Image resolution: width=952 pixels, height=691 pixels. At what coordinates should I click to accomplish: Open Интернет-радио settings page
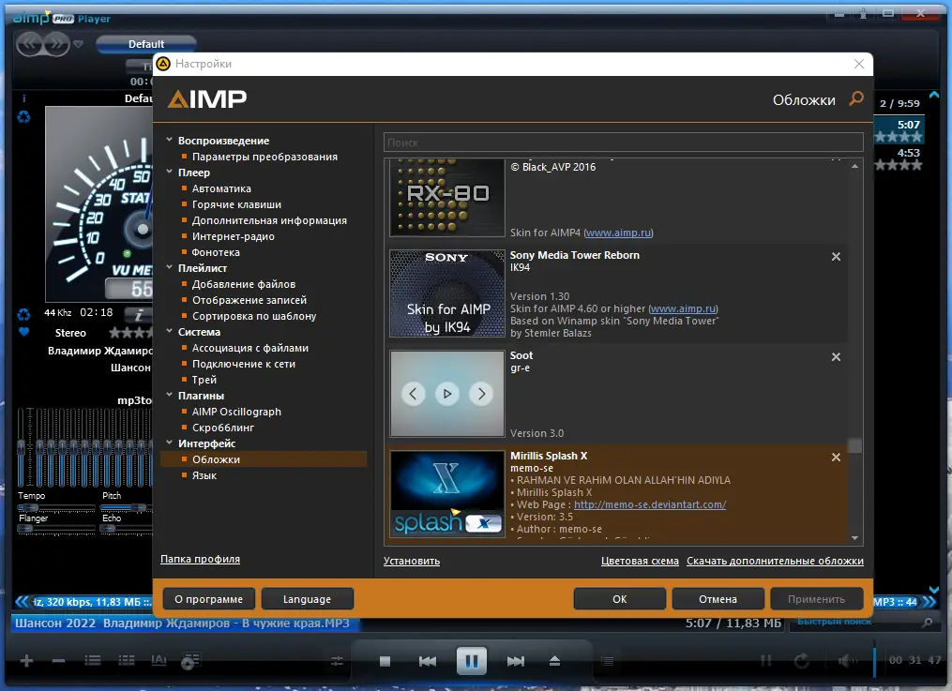pos(234,236)
